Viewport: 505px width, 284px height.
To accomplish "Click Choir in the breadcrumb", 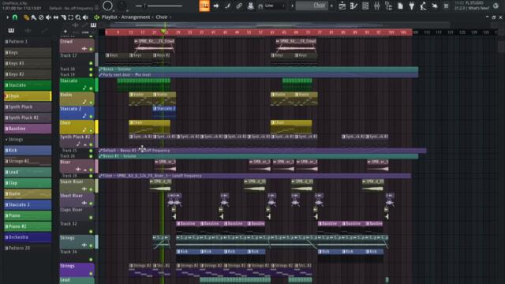I will coord(162,17).
